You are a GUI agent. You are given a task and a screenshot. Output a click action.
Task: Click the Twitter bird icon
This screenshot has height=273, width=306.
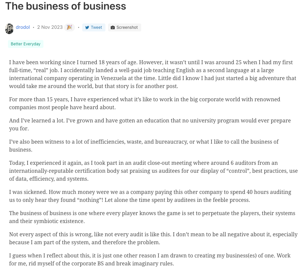pyautogui.click(x=87, y=27)
